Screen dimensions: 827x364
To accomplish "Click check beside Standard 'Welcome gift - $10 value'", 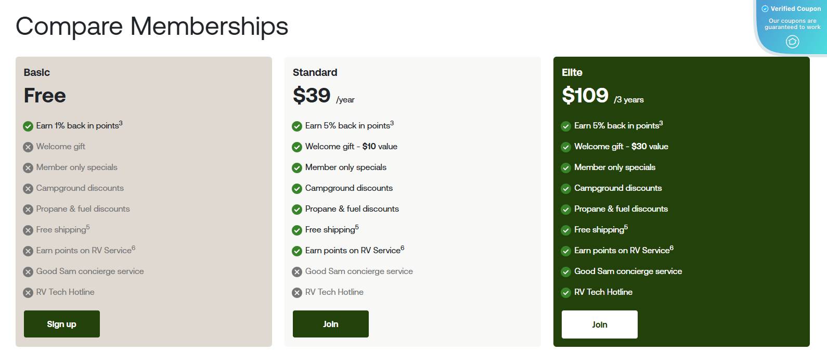I will click(297, 147).
